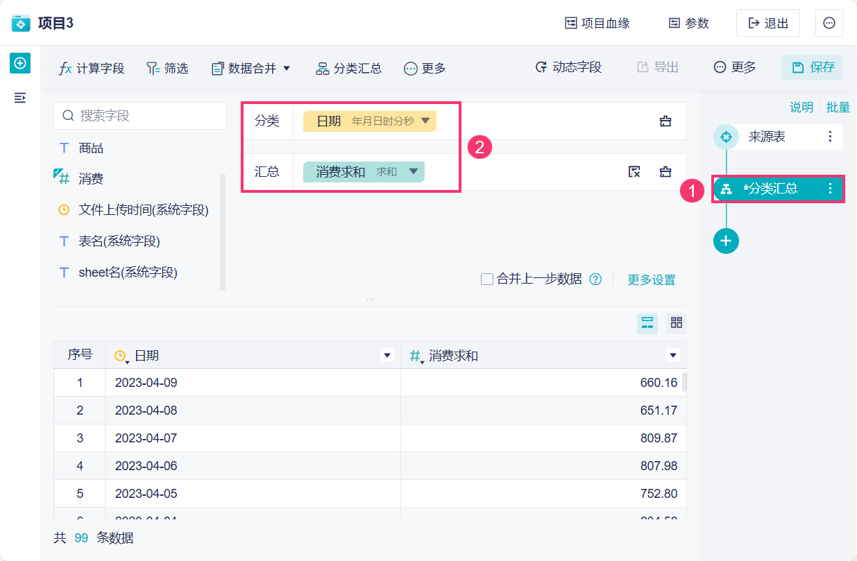
Task: Switch to the grid view icon above table
Action: (x=677, y=322)
